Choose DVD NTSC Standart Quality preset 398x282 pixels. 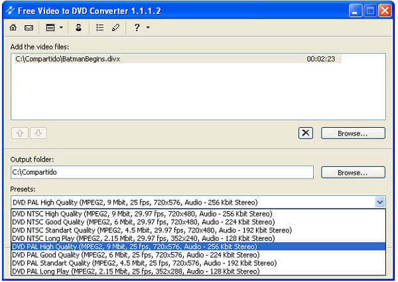(x=198, y=230)
